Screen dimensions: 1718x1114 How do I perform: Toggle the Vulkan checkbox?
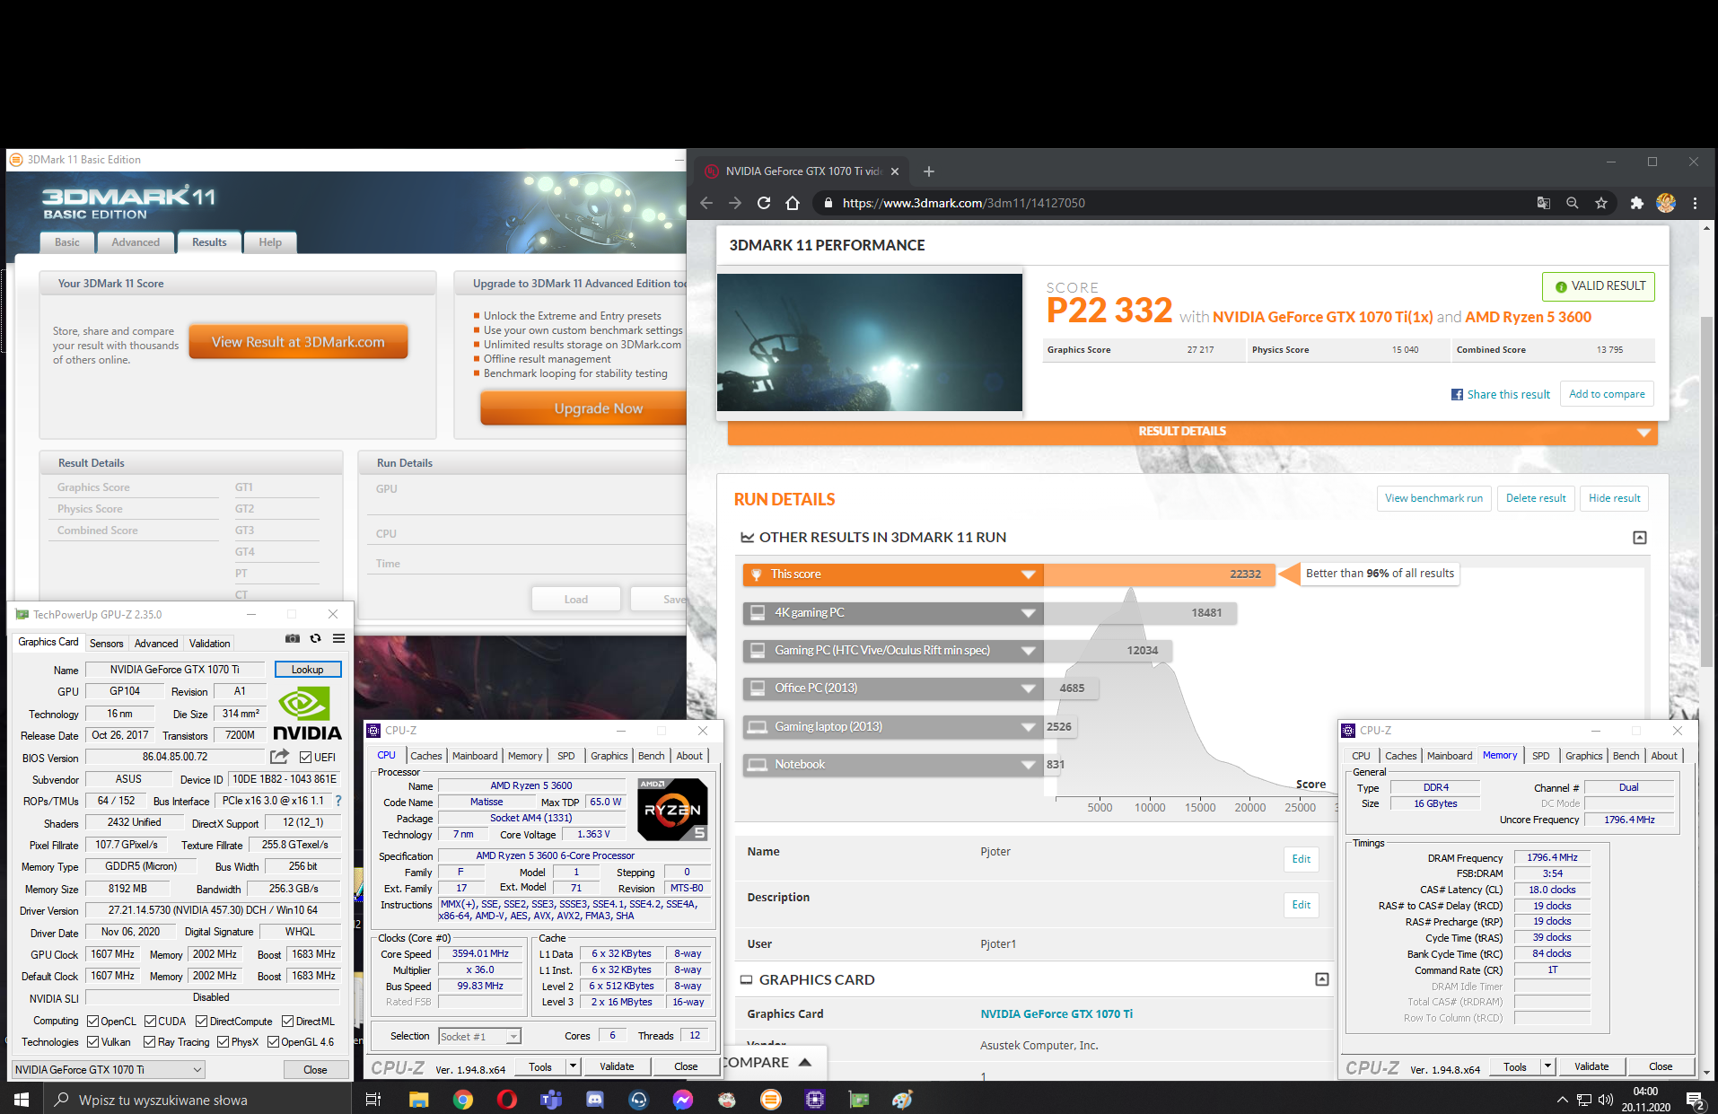tap(92, 1042)
